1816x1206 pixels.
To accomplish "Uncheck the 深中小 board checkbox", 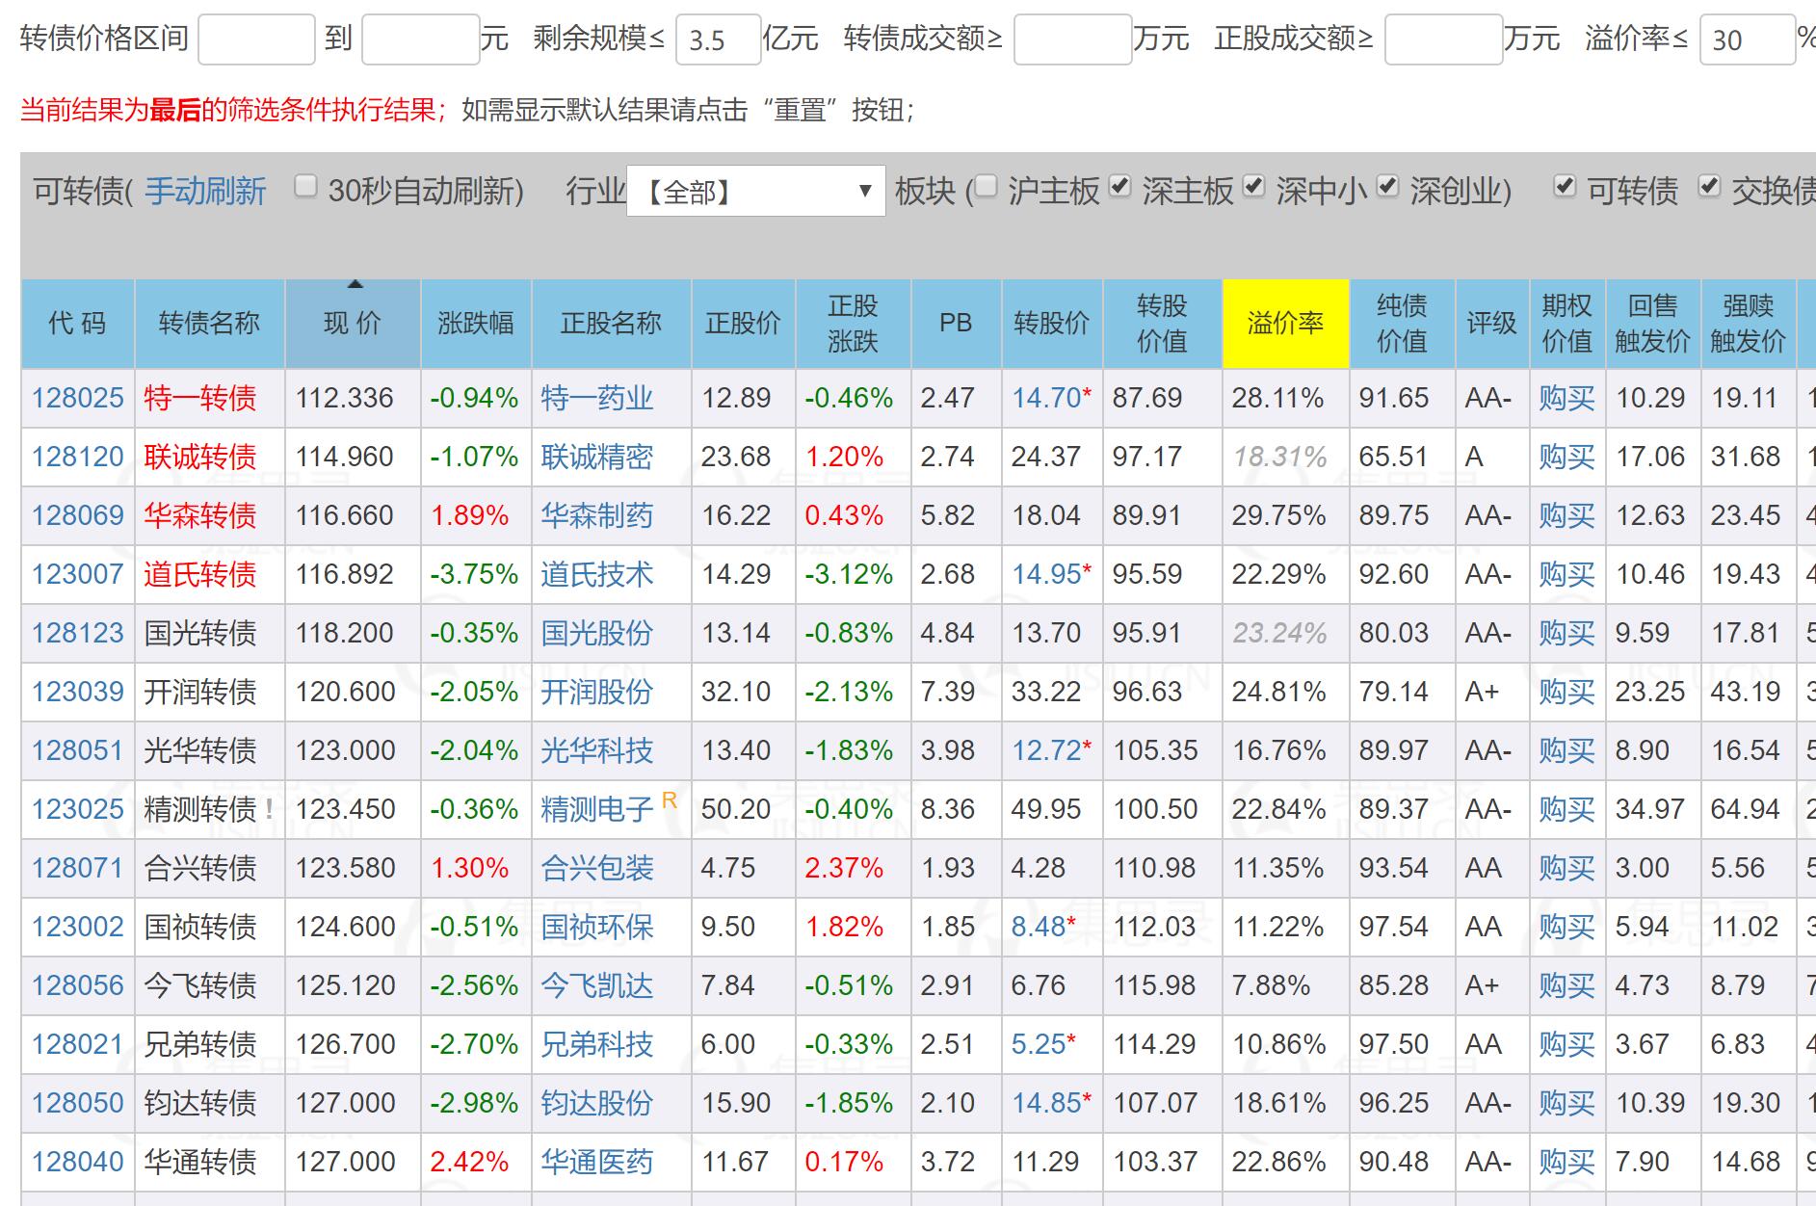I will pyautogui.click(x=1253, y=187).
